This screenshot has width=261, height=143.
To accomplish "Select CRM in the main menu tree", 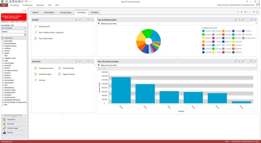I will pyautogui.click(x=6, y=56).
